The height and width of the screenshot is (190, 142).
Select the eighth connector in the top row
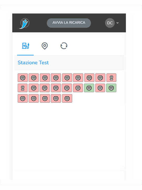point(100,78)
